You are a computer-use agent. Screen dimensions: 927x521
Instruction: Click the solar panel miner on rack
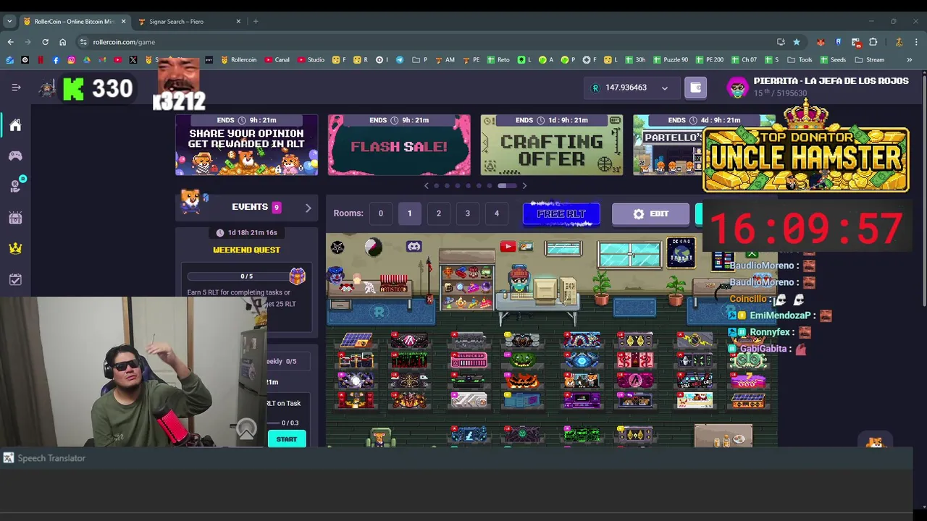click(x=356, y=341)
